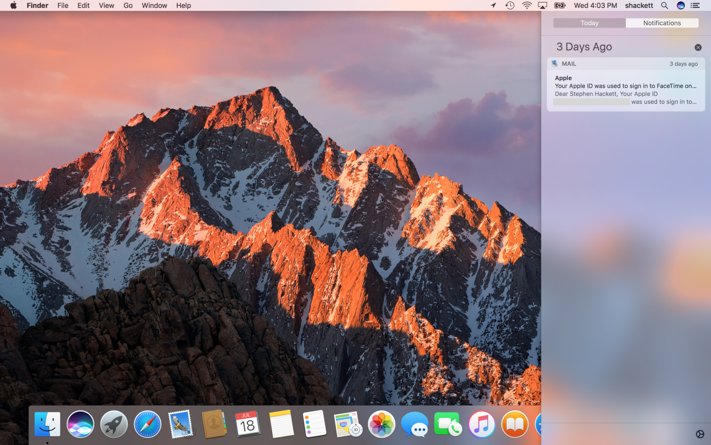This screenshot has width=711, height=445.
Task: Toggle the Notification Center list icon
Action: pyautogui.click(x=695, y=6)
